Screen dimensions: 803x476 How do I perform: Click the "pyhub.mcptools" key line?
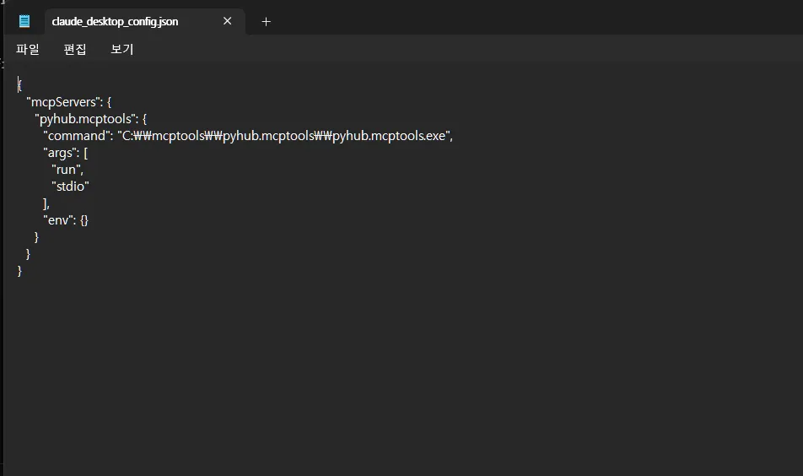pyautogui.click(x=90, y=119)
